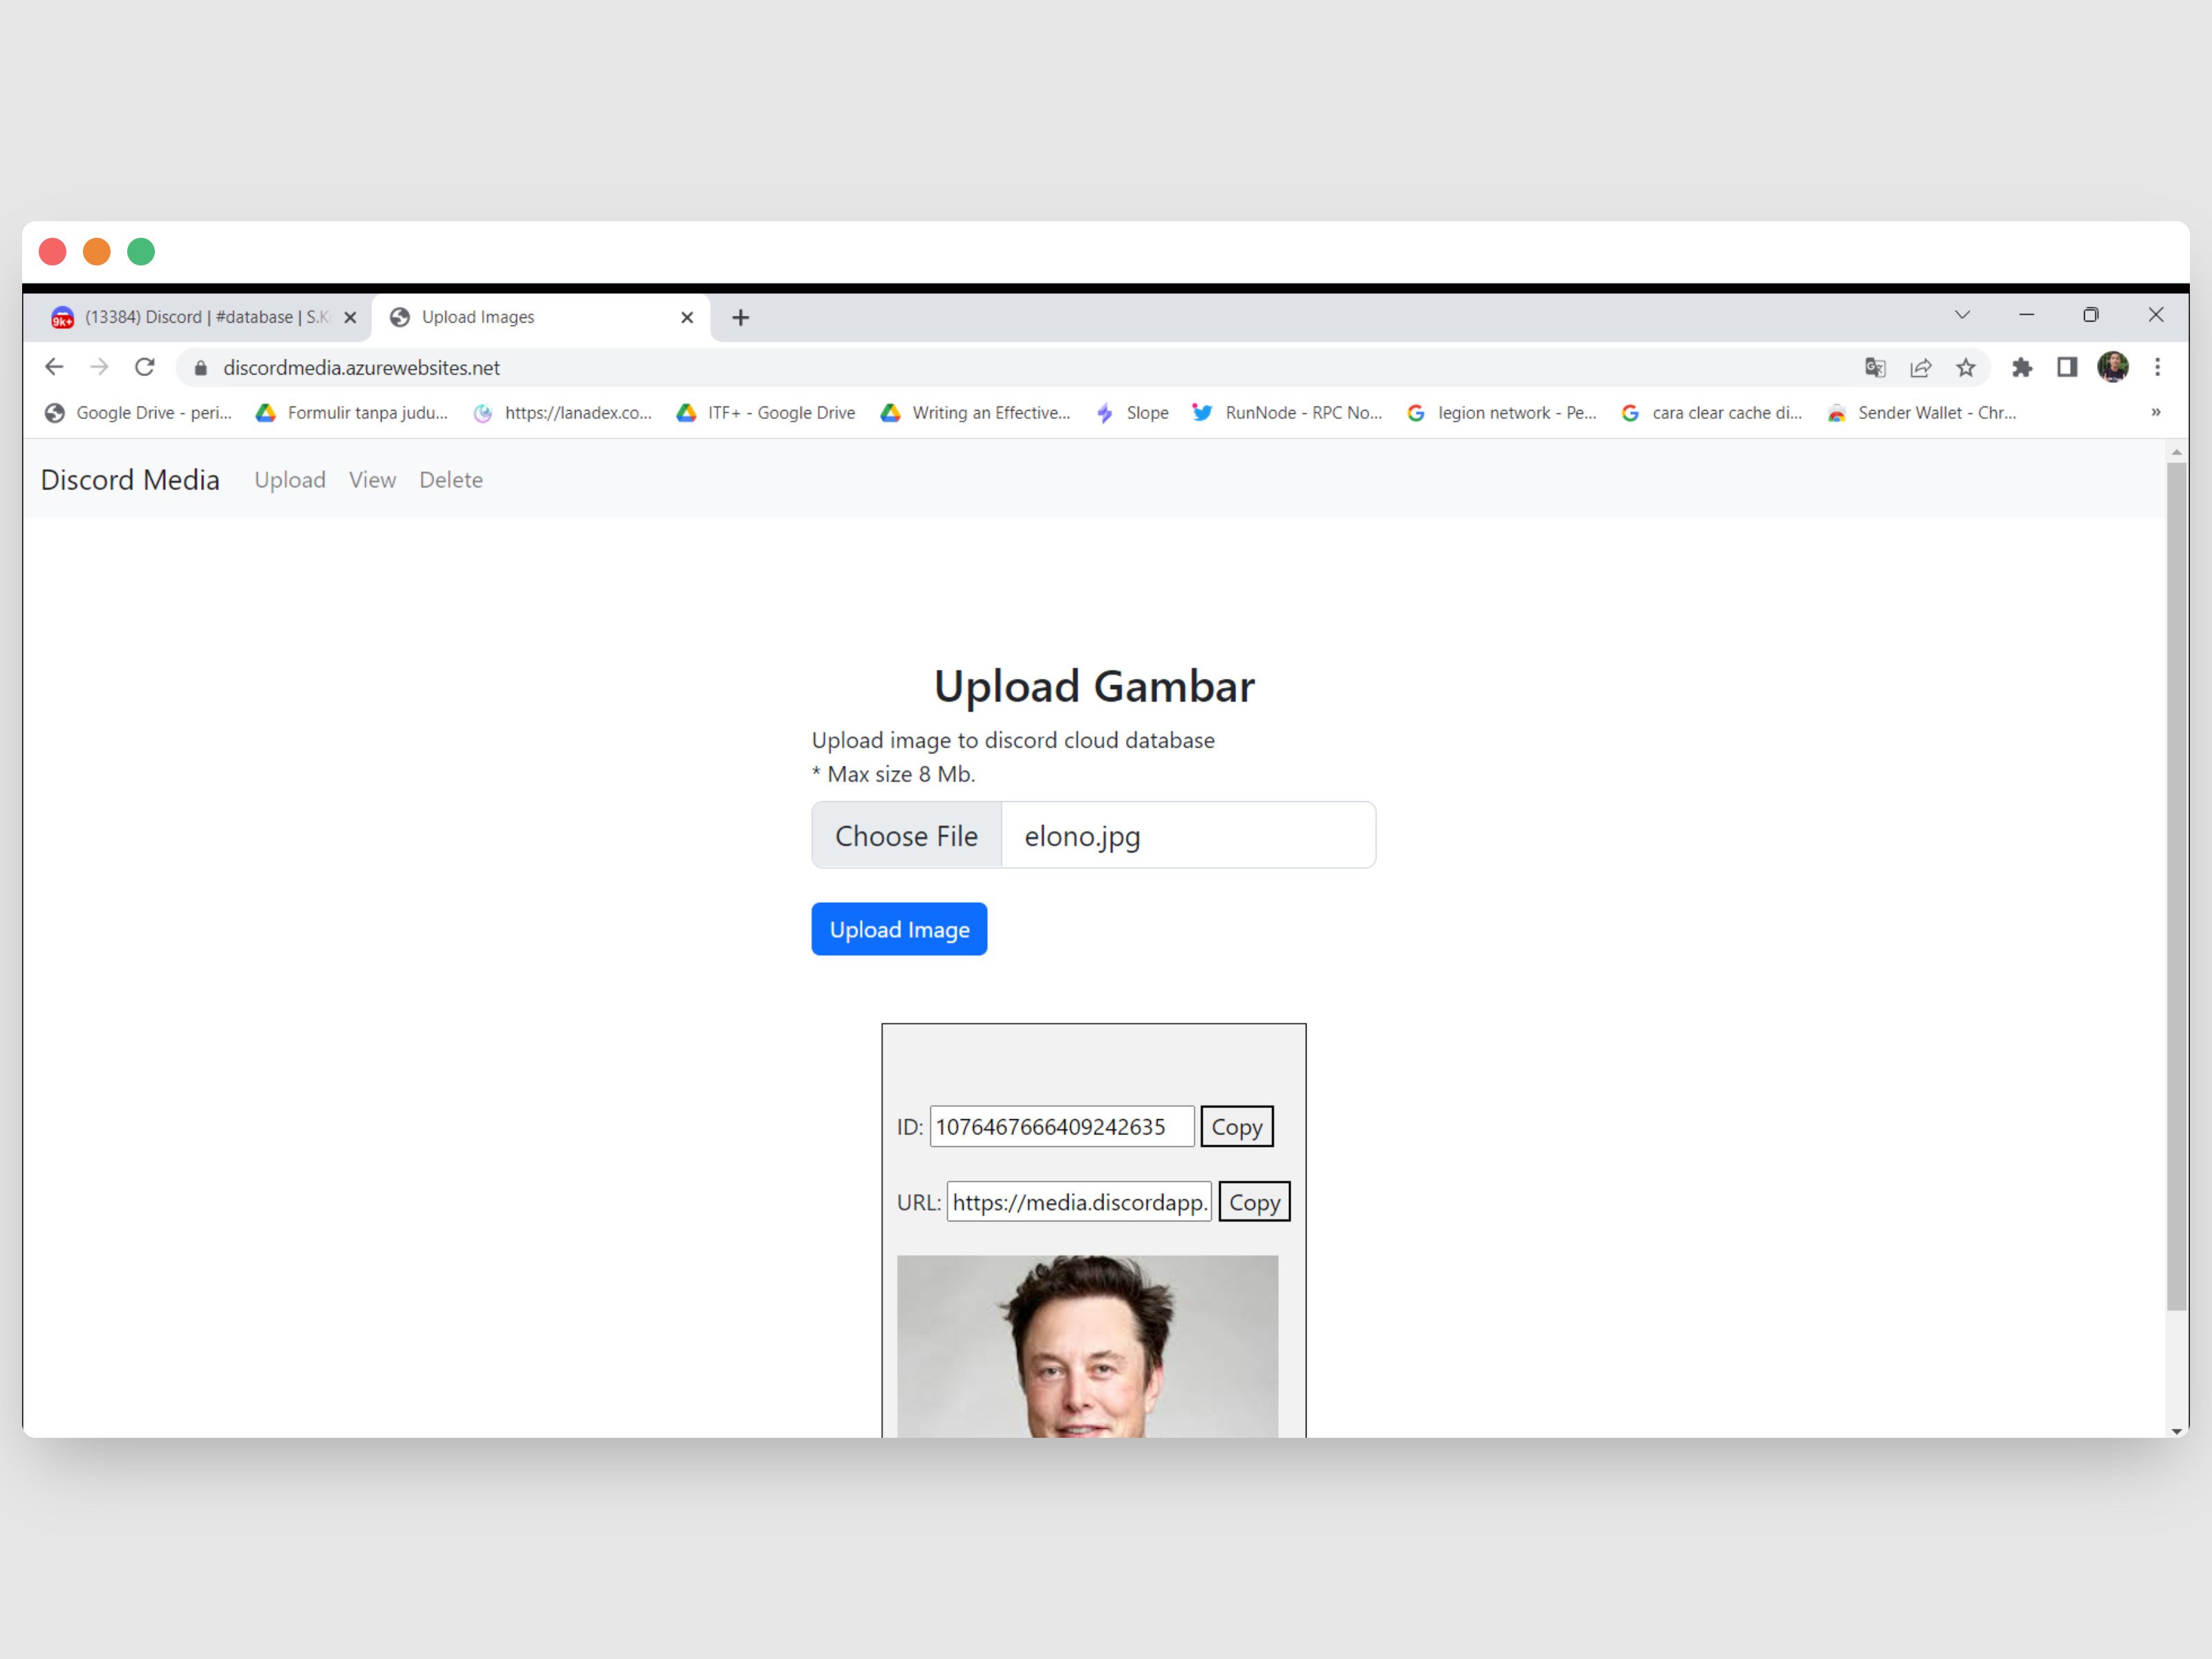Switch to the Discord #database tab
The image size is (2212, 1659).
click(x=200, y=317)
